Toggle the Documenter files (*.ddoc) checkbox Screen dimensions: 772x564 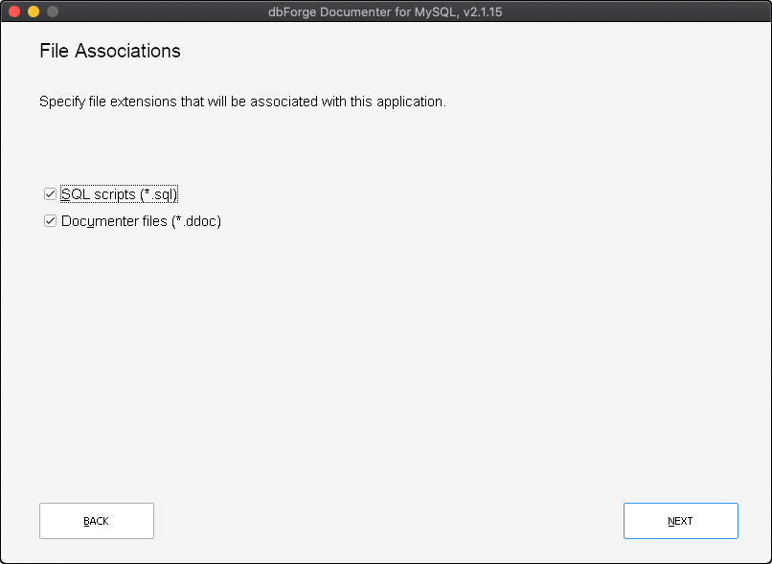pyautogui.click(x=50, y=221)
